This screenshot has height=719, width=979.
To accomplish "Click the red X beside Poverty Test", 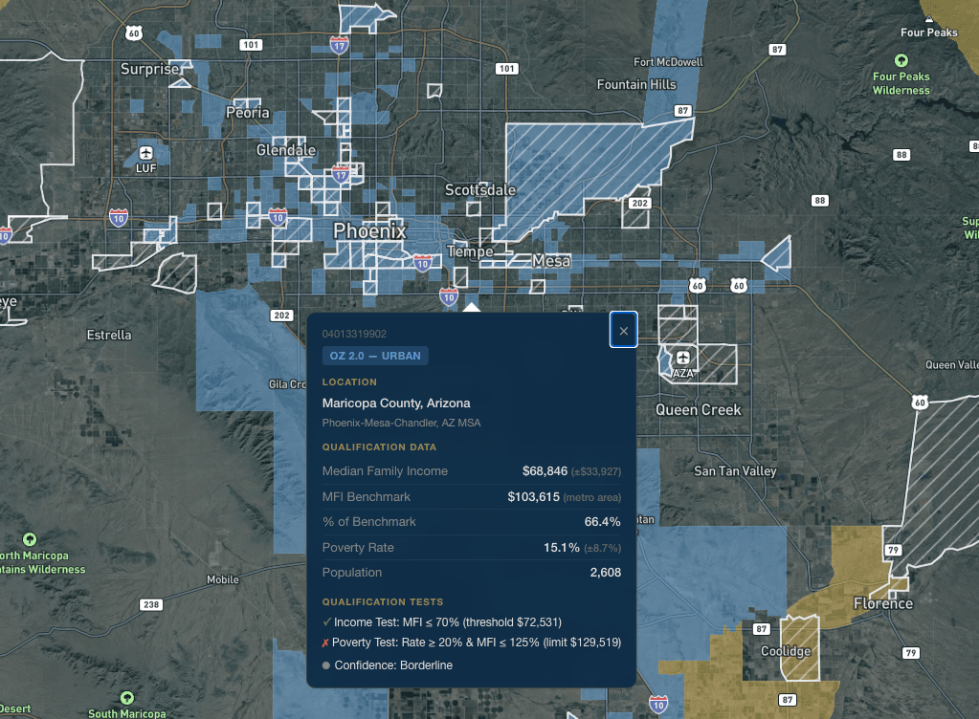I will tap(326, 643).
